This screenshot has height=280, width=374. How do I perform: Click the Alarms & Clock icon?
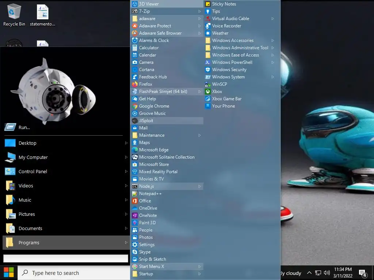click(135, 40)
